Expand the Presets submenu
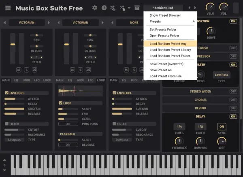243x177 pixels. click(x=171, y=21)
